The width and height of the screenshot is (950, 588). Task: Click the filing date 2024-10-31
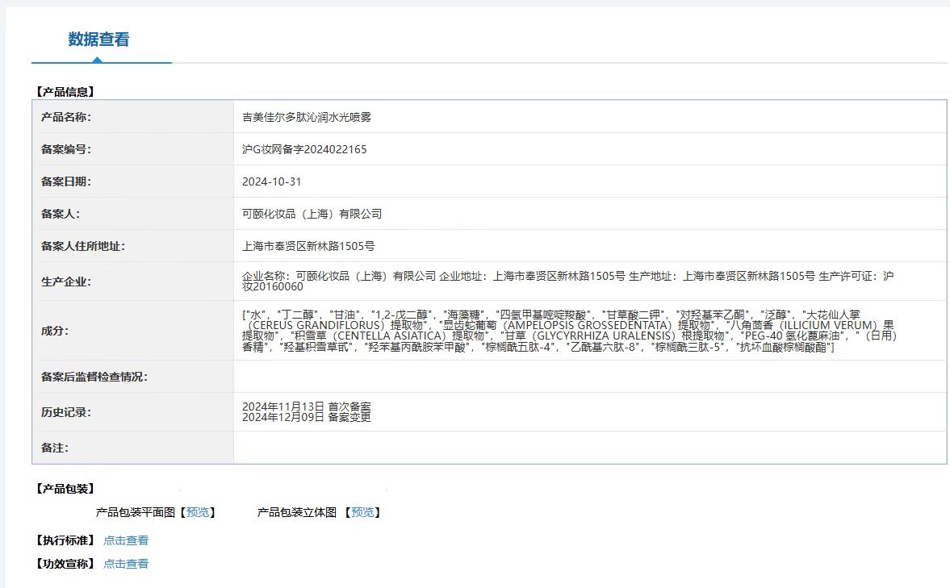pyautogui.click(x=271, y=181)
